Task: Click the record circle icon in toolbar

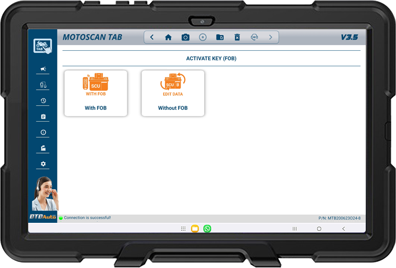Action: point(203,37)
